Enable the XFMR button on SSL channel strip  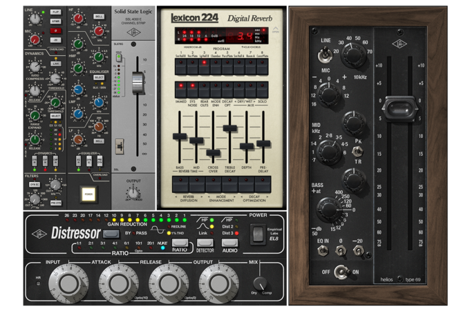click(55, 21)
